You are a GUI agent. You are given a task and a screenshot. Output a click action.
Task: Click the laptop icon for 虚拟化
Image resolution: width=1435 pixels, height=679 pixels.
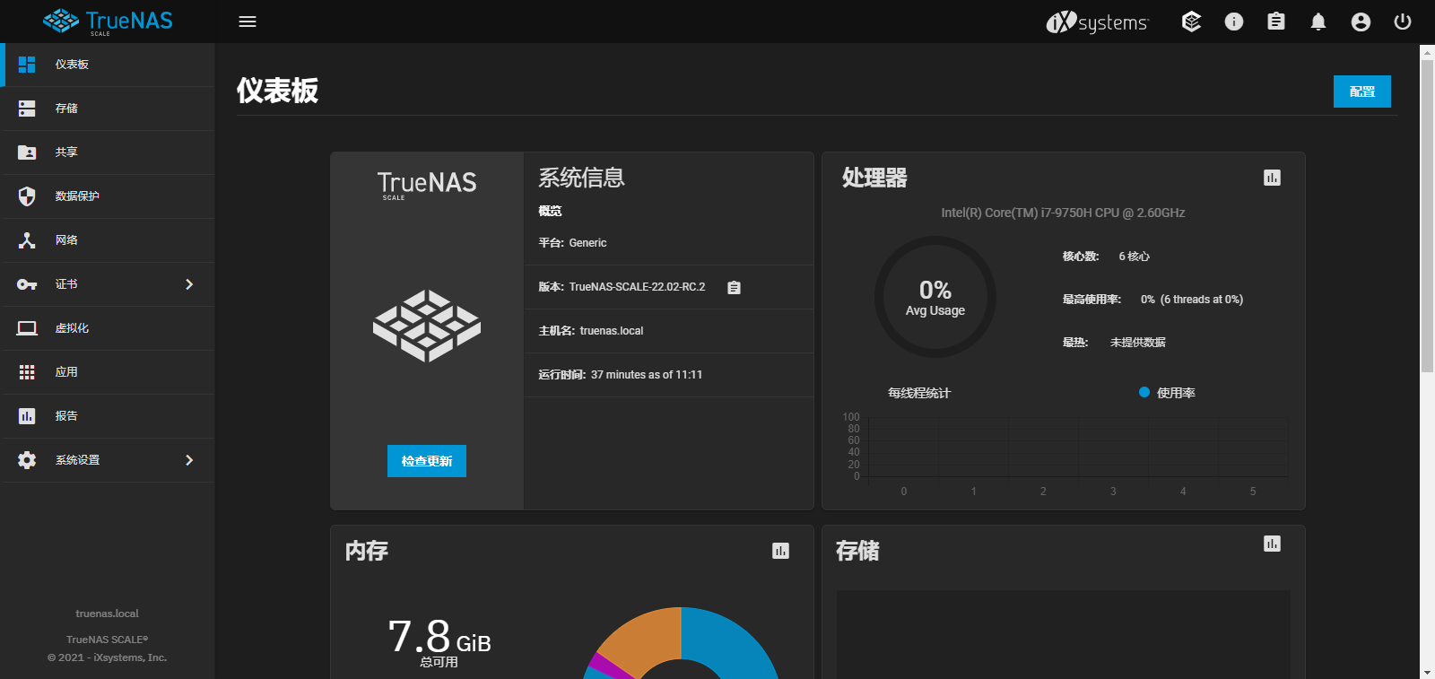coord(27,328)
